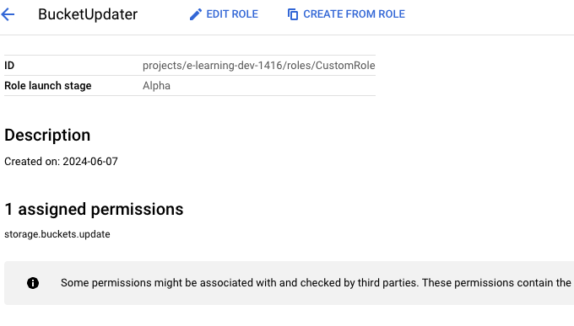574x326 pixels.
Task: Select the Alpha launch stage value
Action: pyautogui.click(x=156, y=86)
